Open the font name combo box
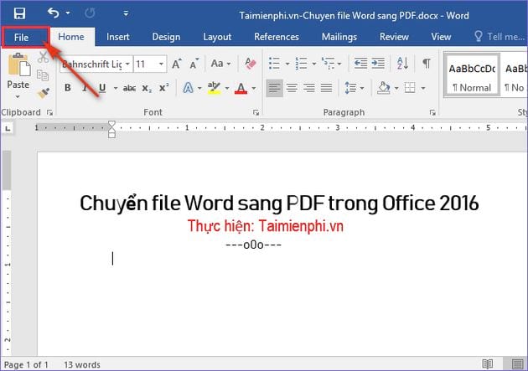This screenshot has height=371, width=528. tap(96, 64)
